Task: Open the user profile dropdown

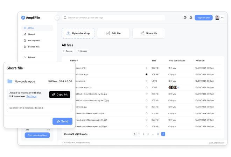Action: [219, 17]
